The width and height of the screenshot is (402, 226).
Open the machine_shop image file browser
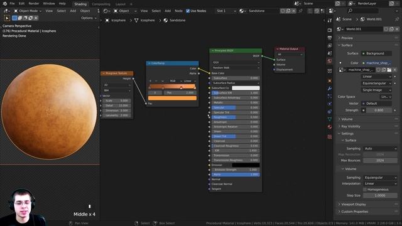[x=389, y=70]
